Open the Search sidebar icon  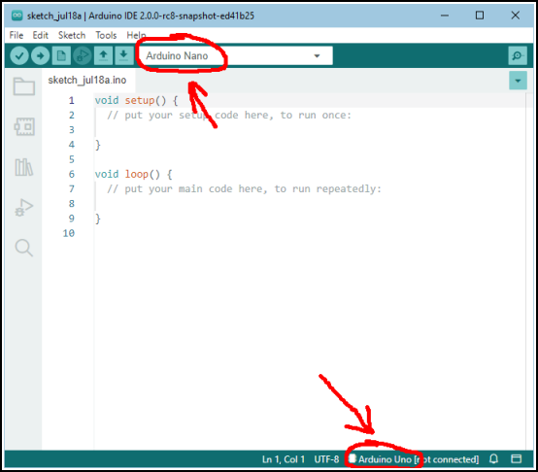coord(24,248)
